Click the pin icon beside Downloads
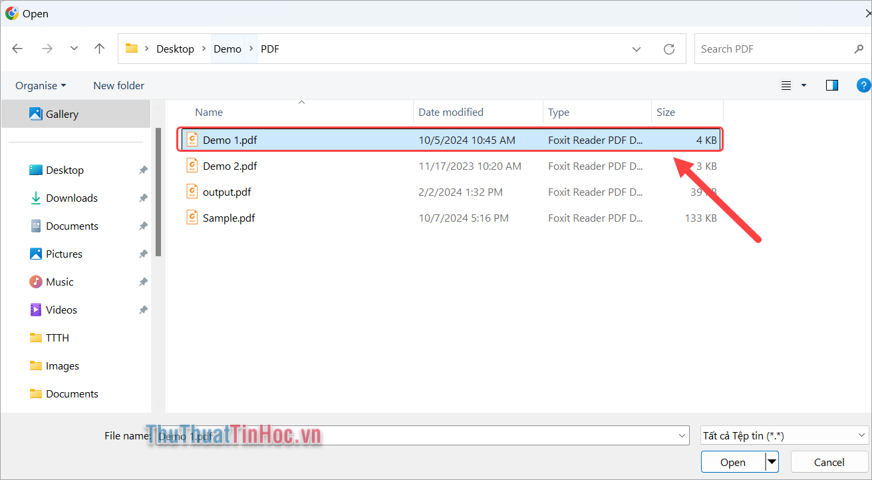Image resolution: width=872 pixels, height=480 pixels. [x=143, y=198]
